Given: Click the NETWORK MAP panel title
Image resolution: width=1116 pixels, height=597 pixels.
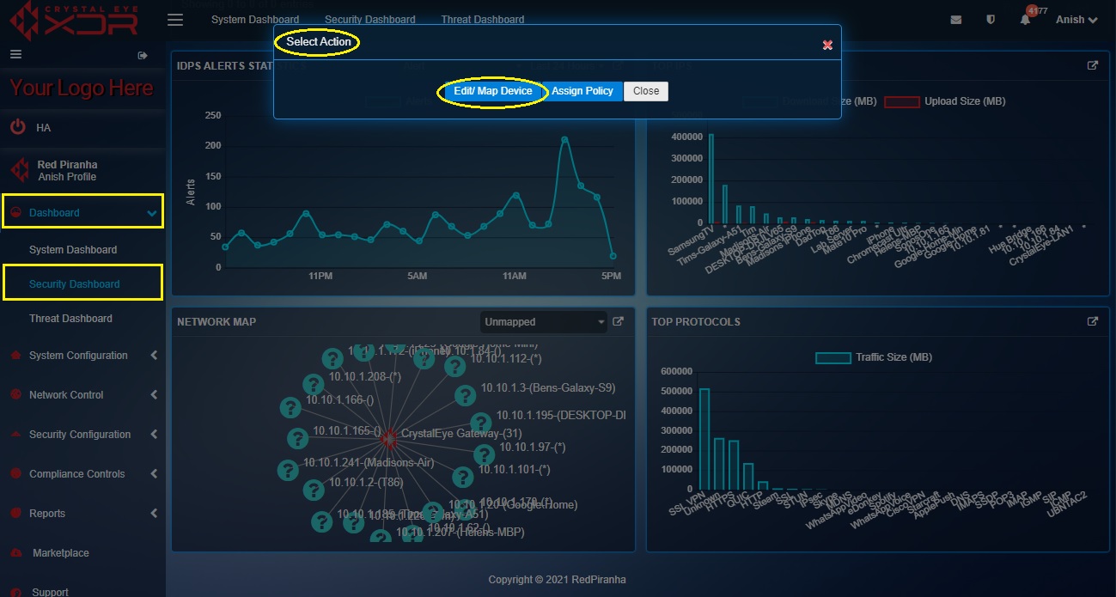Looking at the screenshot, I should coord(216,322).
